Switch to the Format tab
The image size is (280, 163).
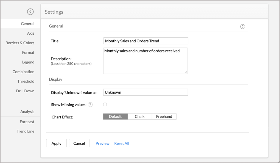28,53
